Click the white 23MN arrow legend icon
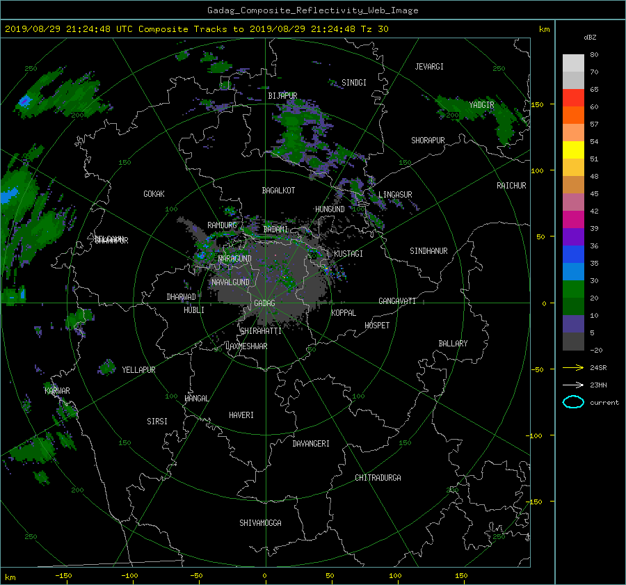Screen dimensions: 626x585 pos(573,385)
